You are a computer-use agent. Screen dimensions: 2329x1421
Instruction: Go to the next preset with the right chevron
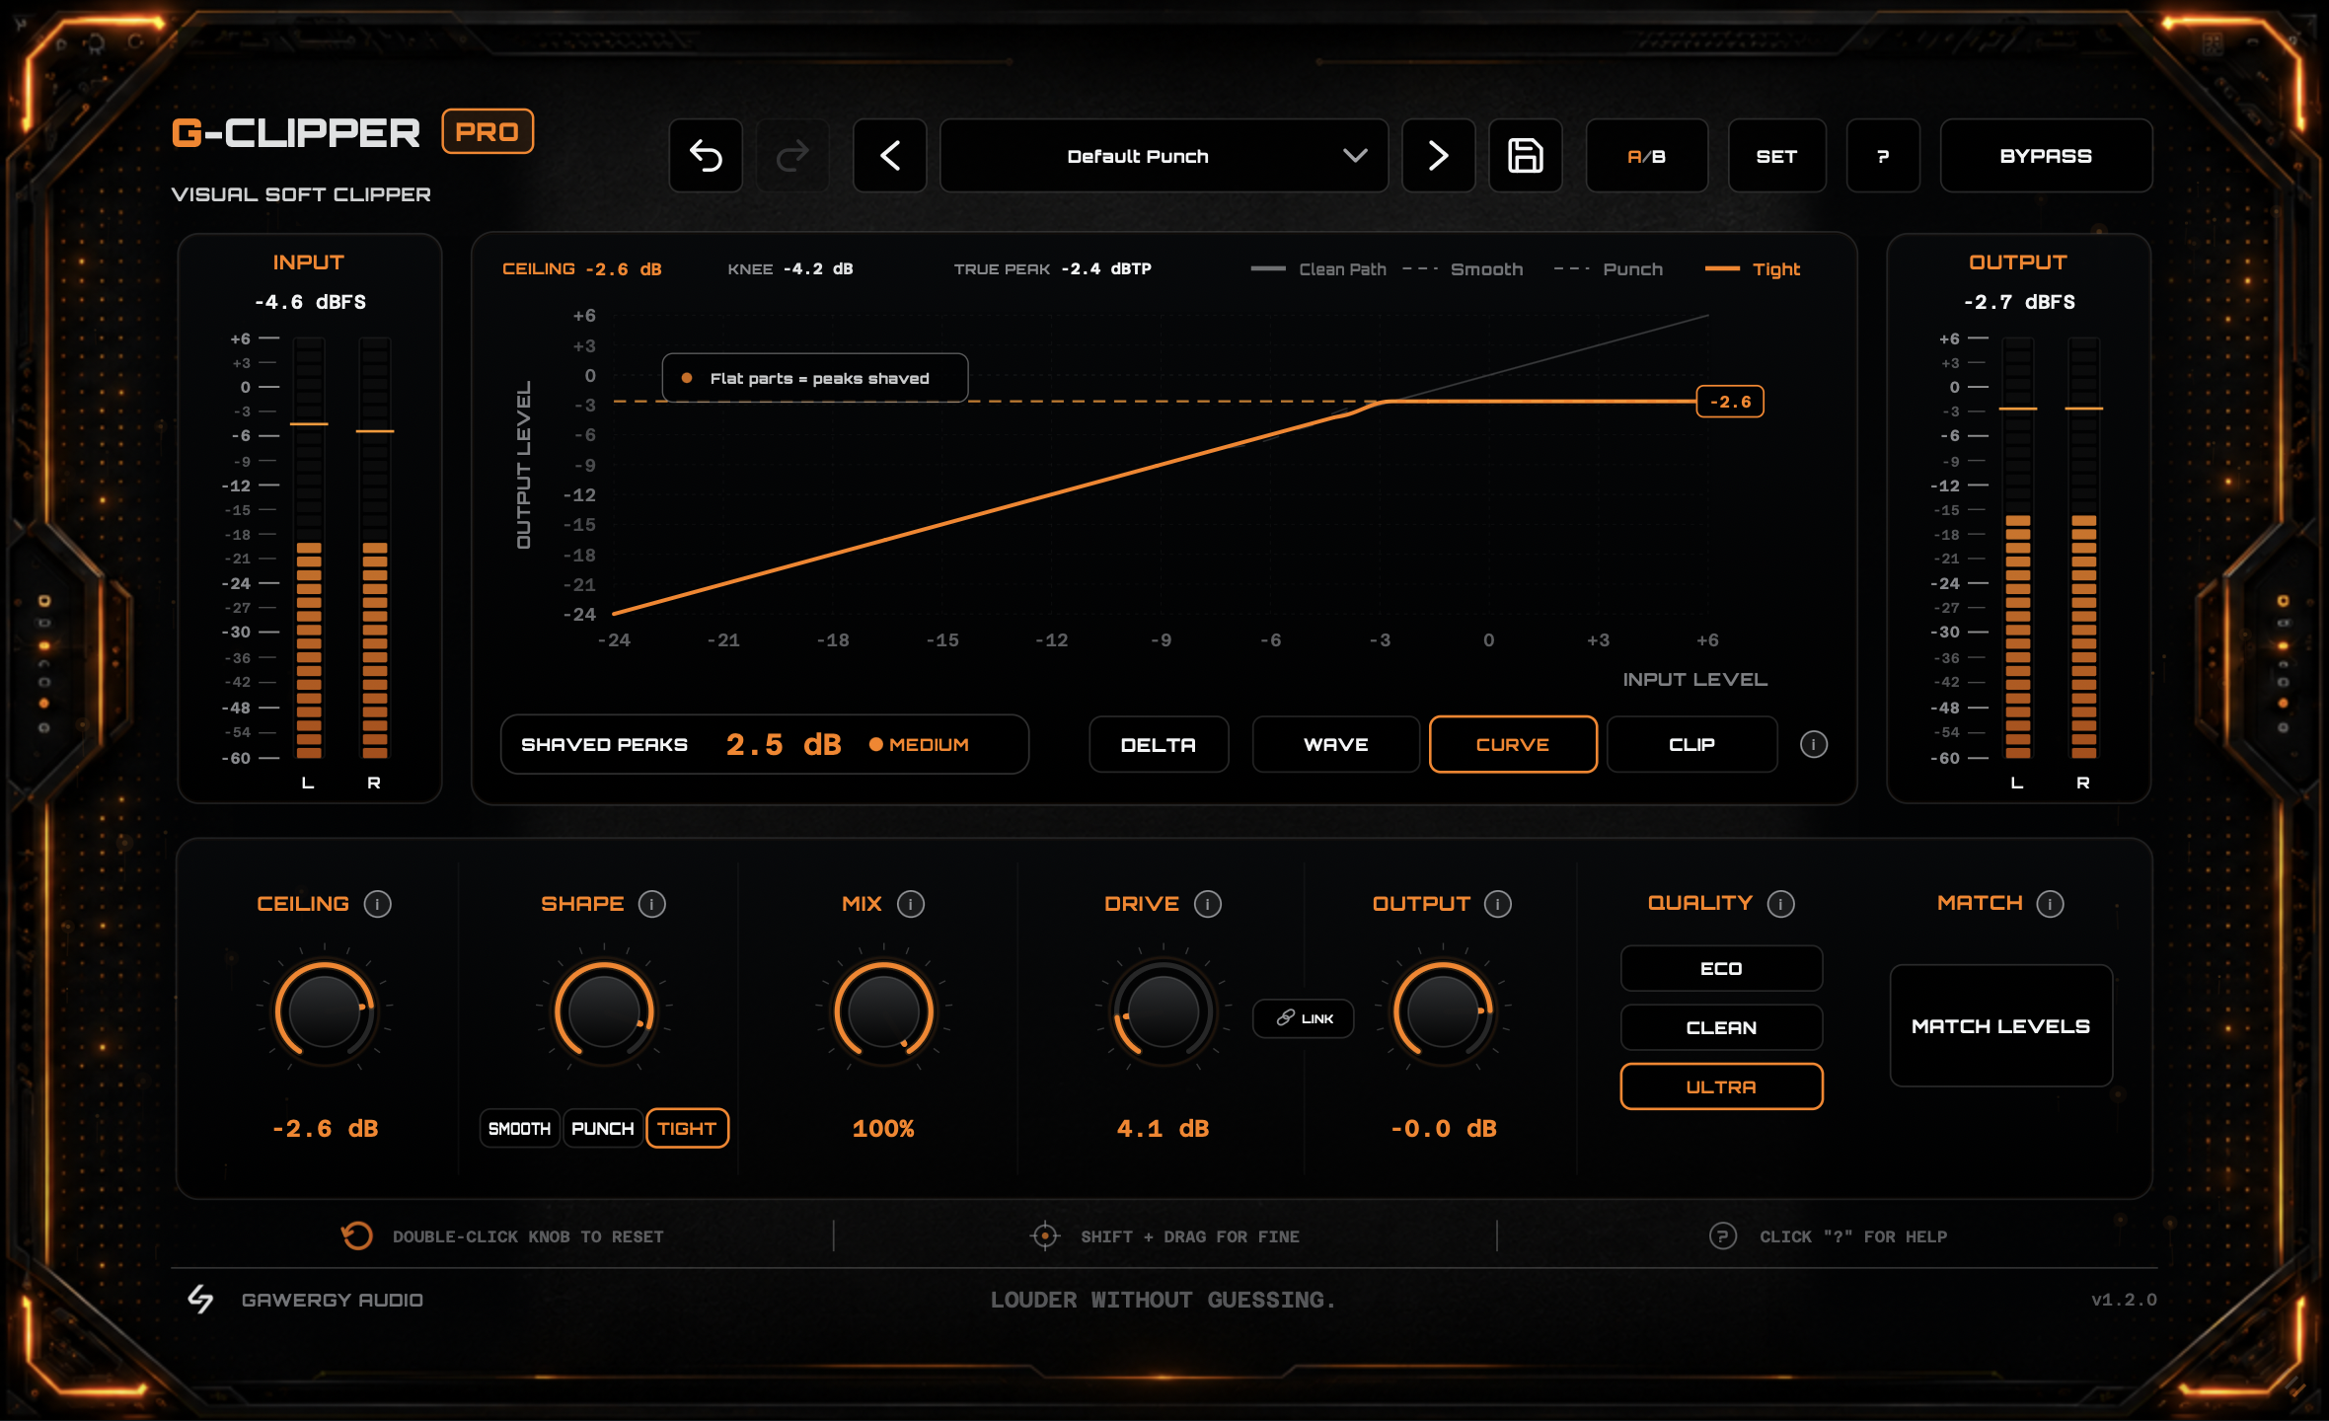[1439, 156]
